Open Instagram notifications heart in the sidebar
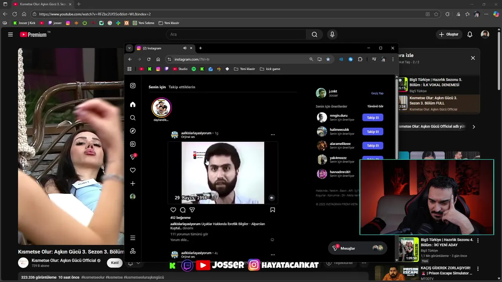 133,170
